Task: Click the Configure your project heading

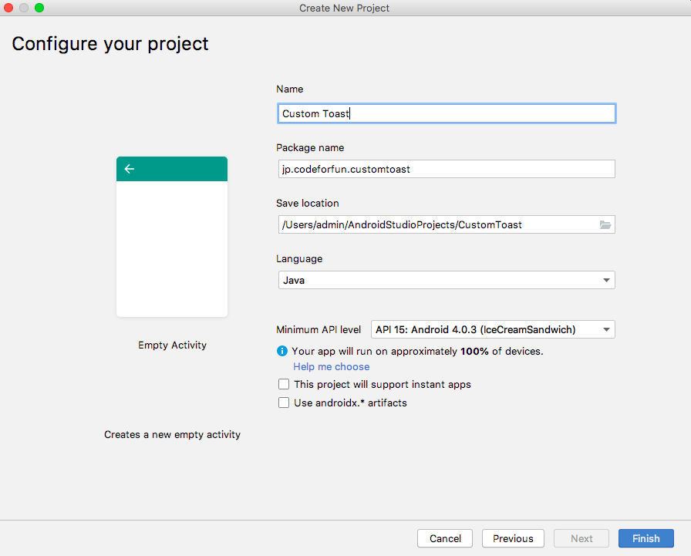Action: pyautogui.click(x=110, y=44)
